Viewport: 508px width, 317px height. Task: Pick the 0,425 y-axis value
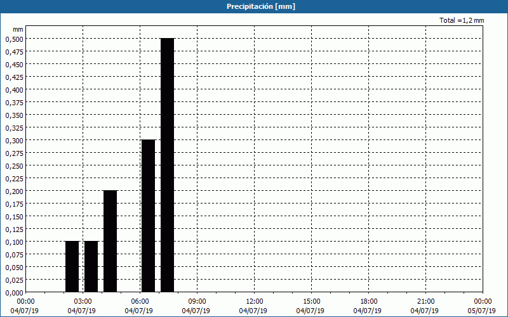14,77
